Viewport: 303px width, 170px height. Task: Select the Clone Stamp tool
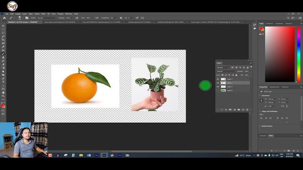point(3,58)
